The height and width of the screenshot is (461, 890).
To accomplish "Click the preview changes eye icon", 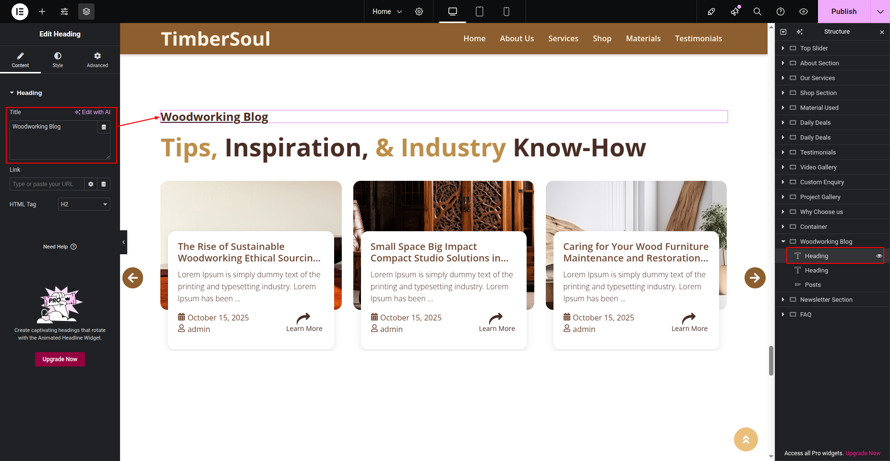I will point(803,12).
